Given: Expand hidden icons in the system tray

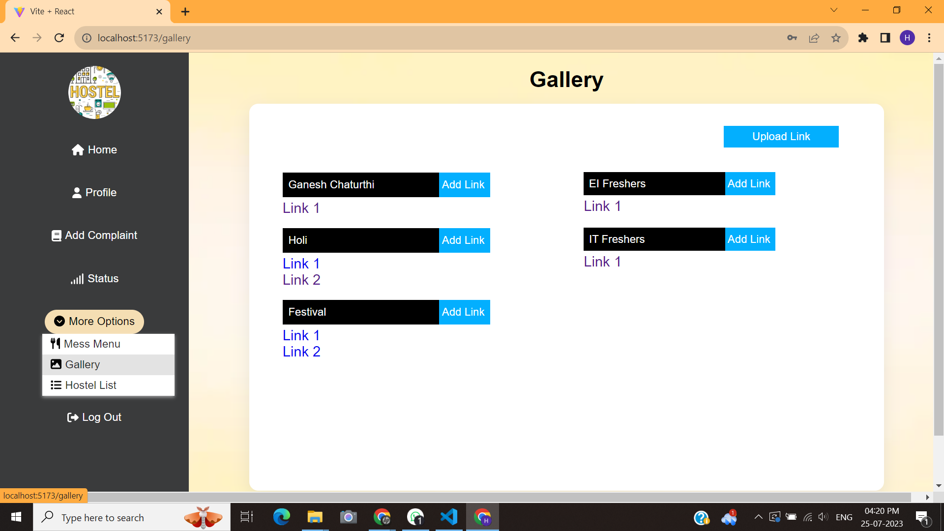Looking at the screenshot, I should pos(758,517).
